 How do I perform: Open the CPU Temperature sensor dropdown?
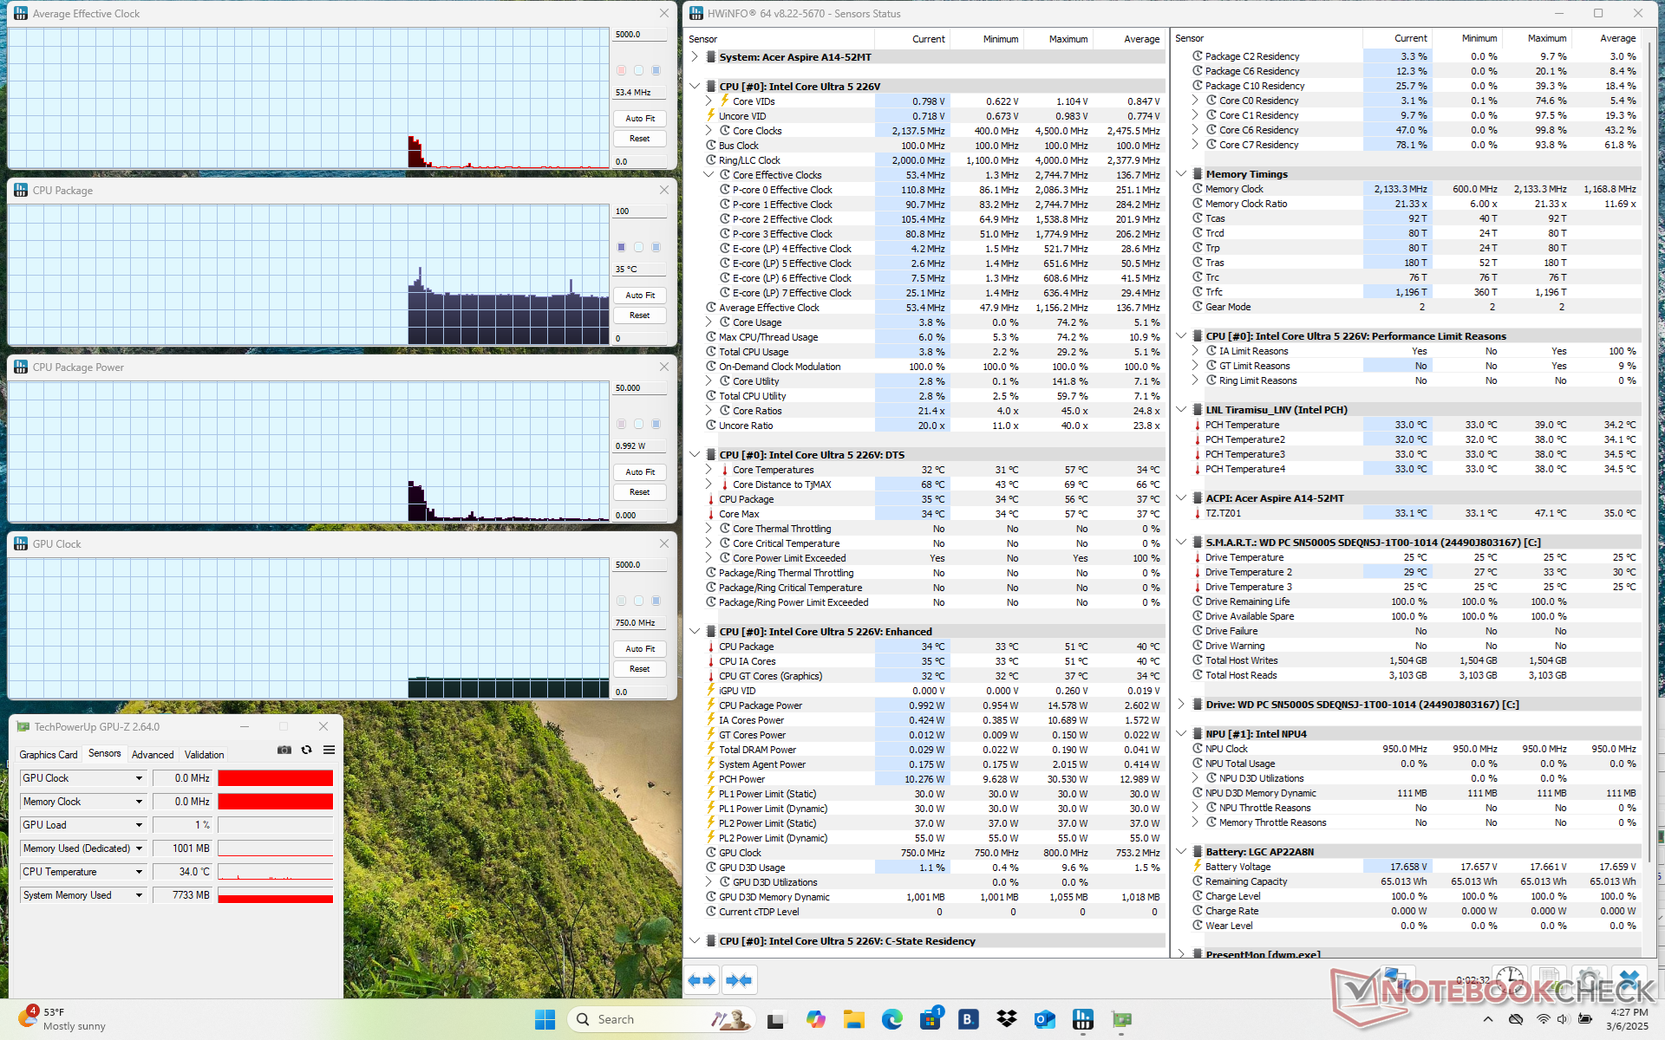tap(139, 872)
